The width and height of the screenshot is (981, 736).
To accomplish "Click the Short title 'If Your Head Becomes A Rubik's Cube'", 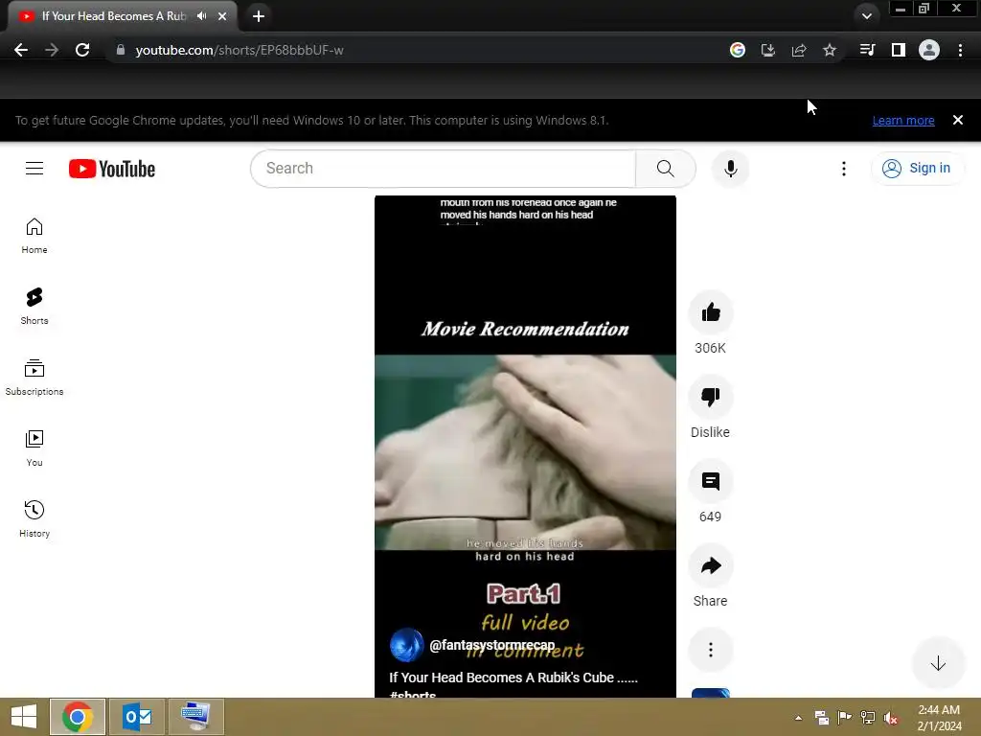I will point(513,678).
